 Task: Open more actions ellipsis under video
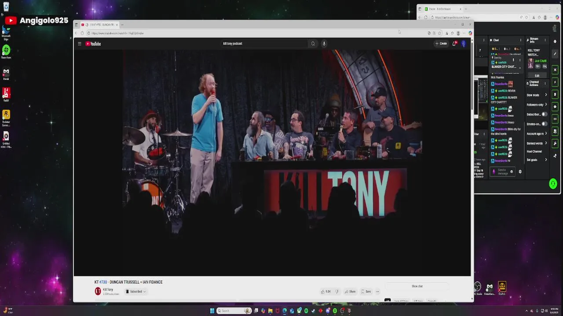[x=377, y=291]
